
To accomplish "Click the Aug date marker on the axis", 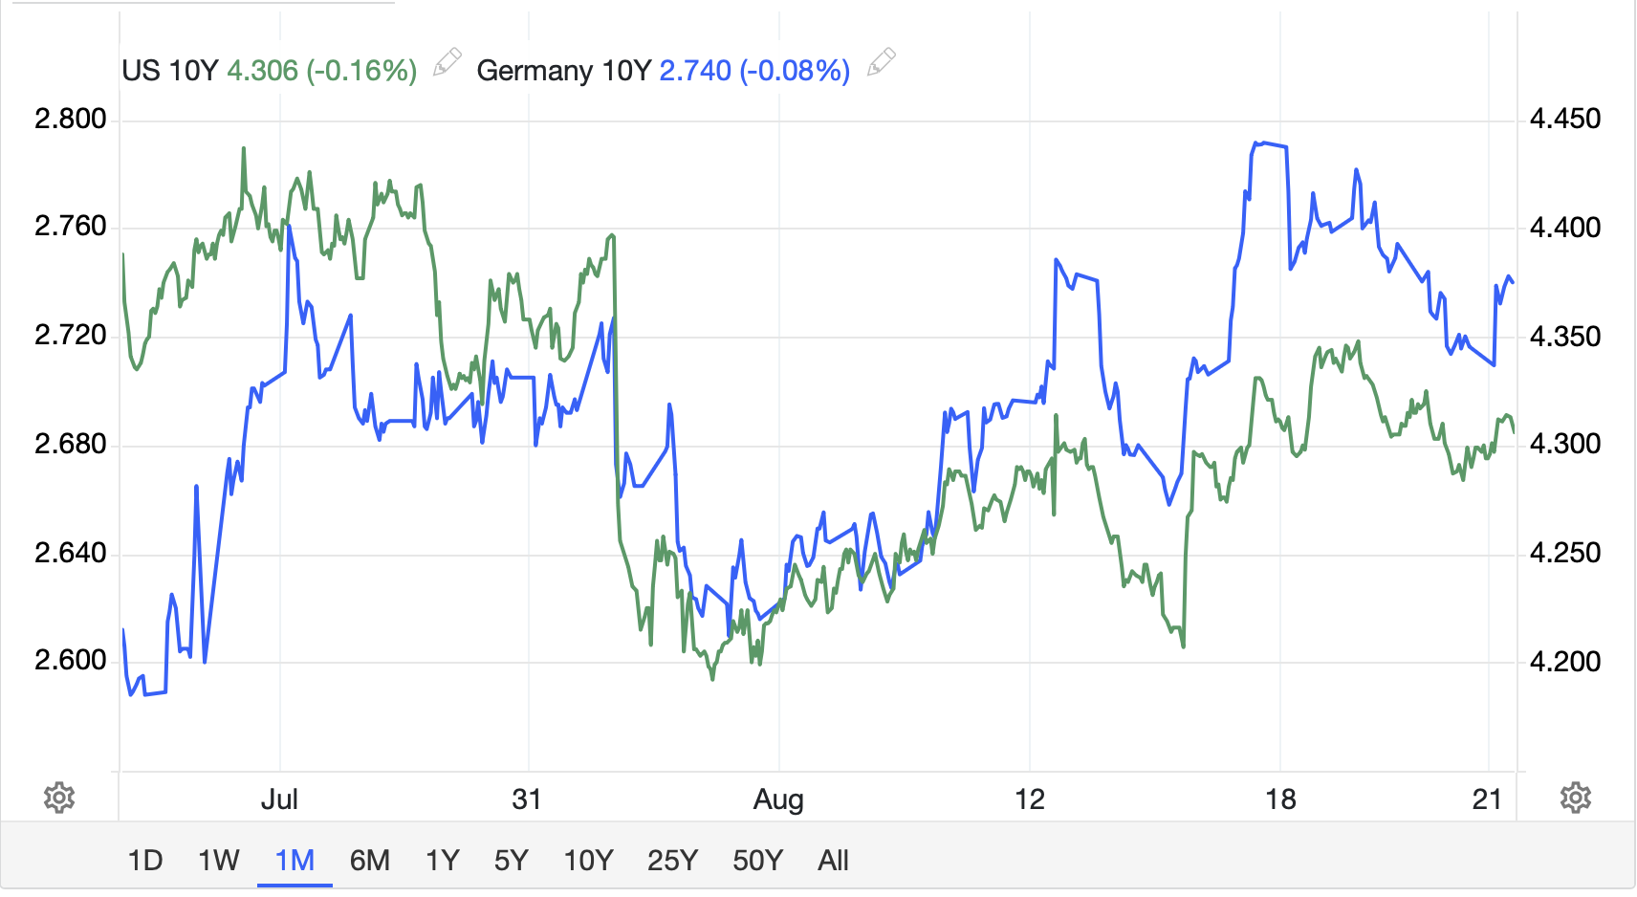I will pyautogui.click(x=778, y=799).
